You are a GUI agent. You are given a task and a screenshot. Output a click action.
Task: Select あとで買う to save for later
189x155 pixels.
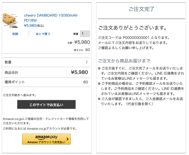(x=43, y=34)
